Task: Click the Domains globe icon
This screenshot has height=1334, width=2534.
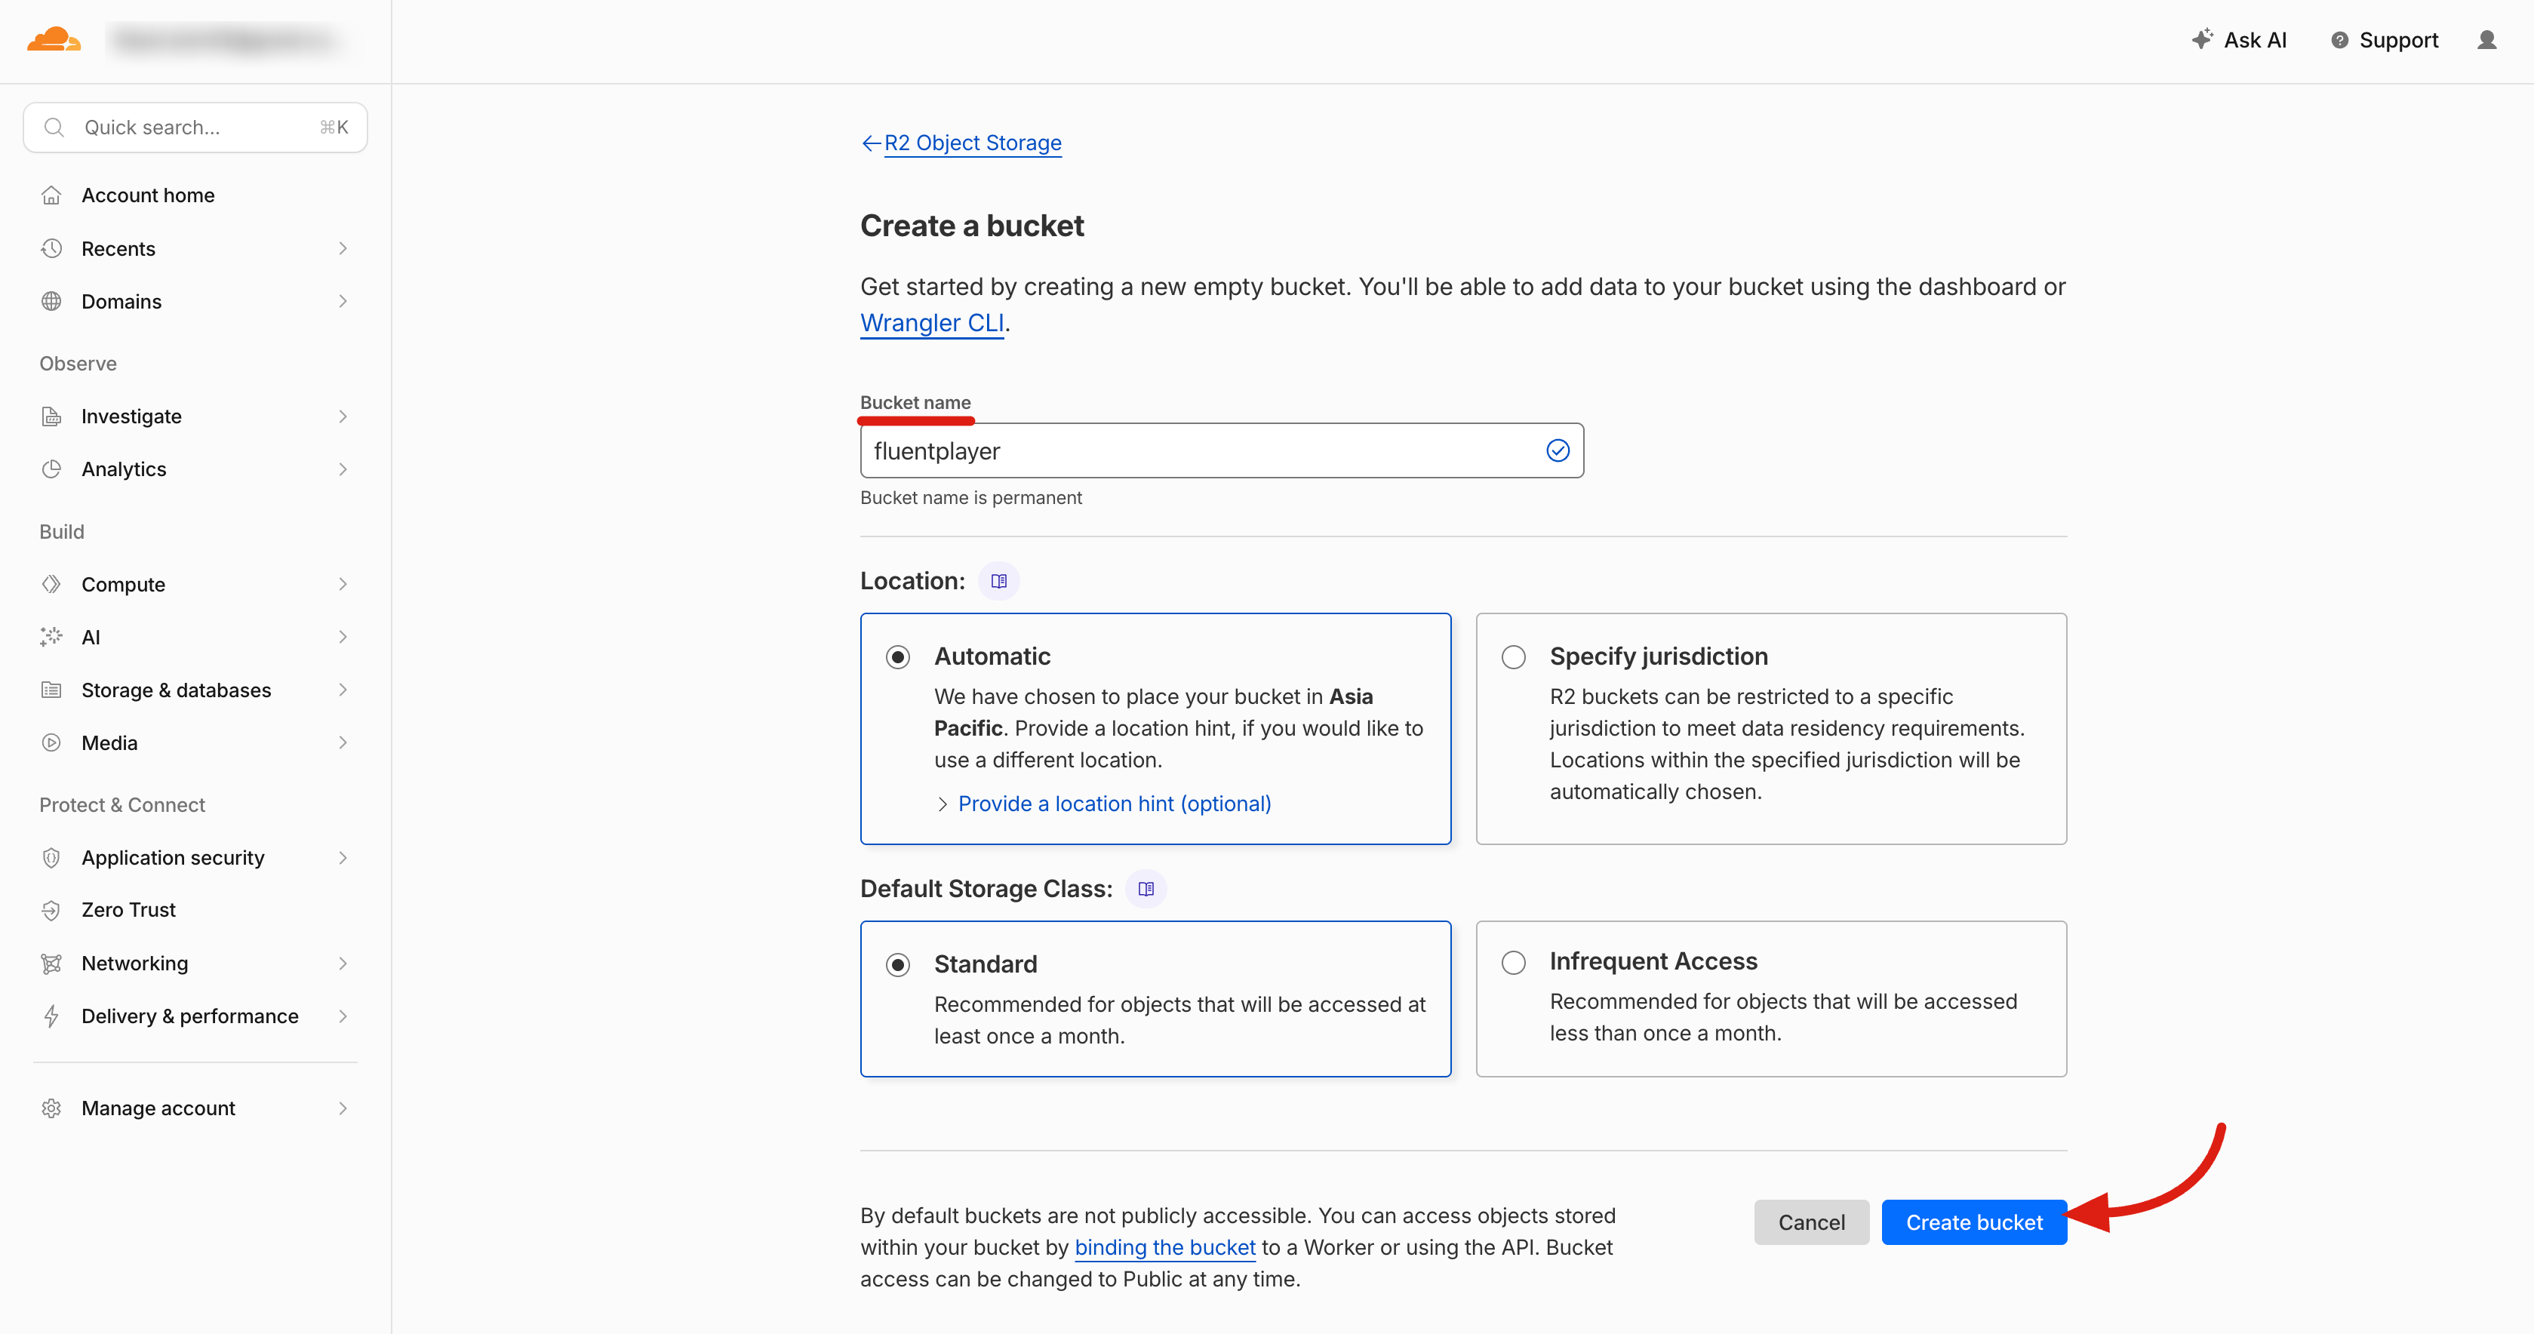Action: [51, 301]
